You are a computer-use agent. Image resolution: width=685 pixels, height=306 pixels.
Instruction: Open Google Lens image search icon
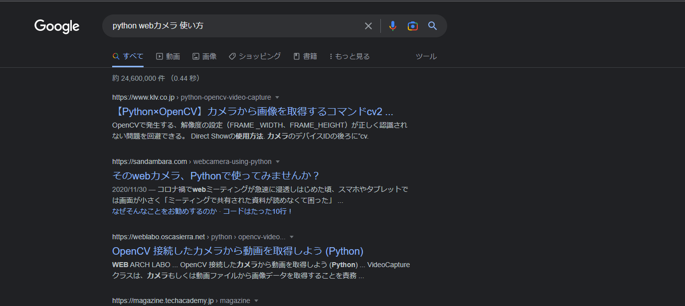(412, 26)
